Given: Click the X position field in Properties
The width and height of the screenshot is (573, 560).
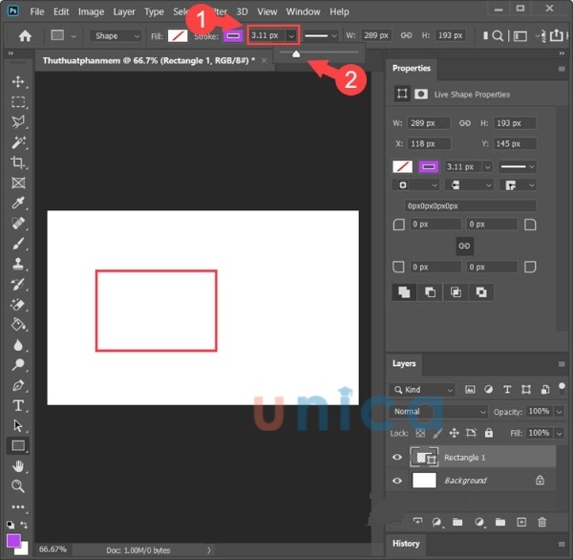Looking at the screenshot, I should click(430, 143).
